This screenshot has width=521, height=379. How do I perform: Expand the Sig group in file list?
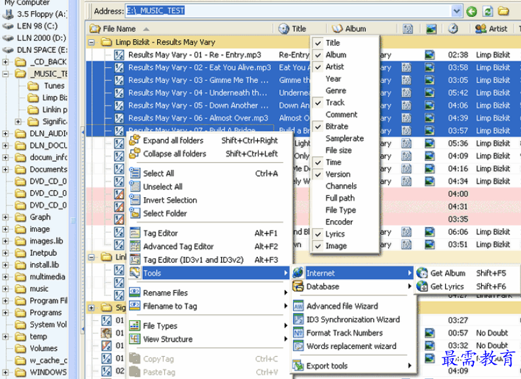91,308
